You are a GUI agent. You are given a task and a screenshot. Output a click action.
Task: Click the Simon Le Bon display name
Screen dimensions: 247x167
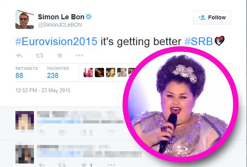(x=61, y=17)
